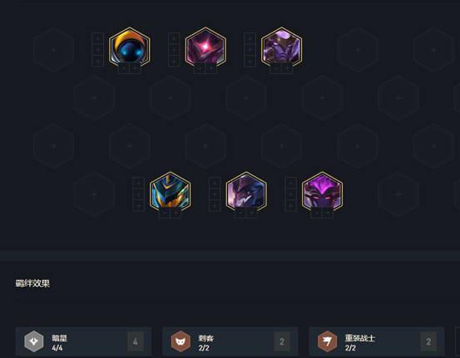Select the purple-haired champion with glowing eyes
The height and width of the screenshot is (358, 460).
click(x=323, y=192)
